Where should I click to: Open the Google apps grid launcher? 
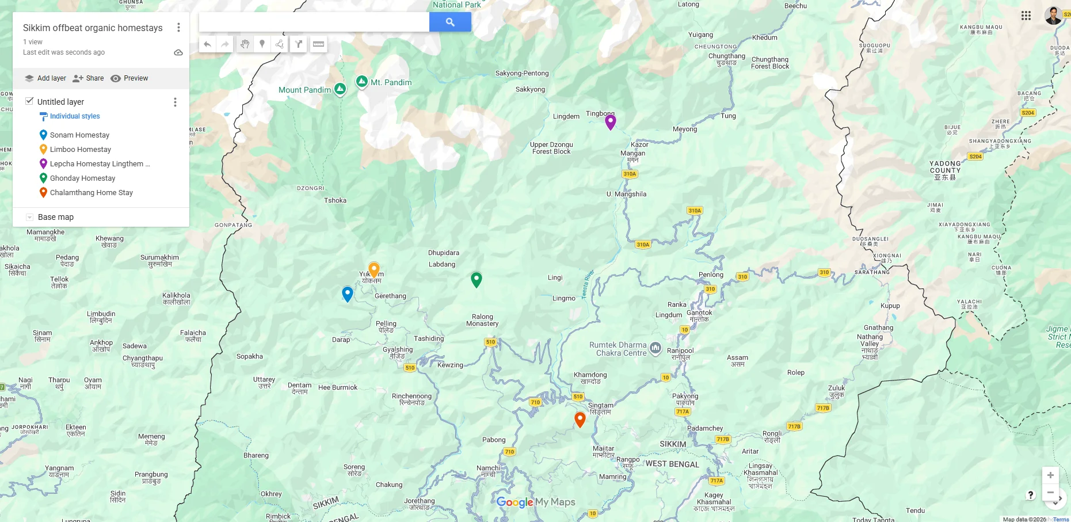point(1027,16)
